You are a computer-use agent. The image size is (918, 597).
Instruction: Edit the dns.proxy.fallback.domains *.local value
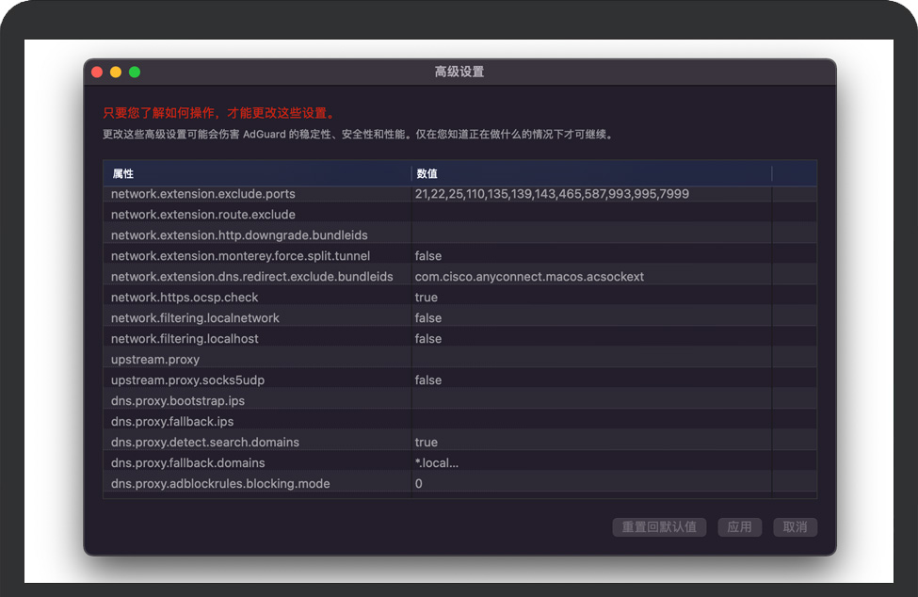[437, 463]
